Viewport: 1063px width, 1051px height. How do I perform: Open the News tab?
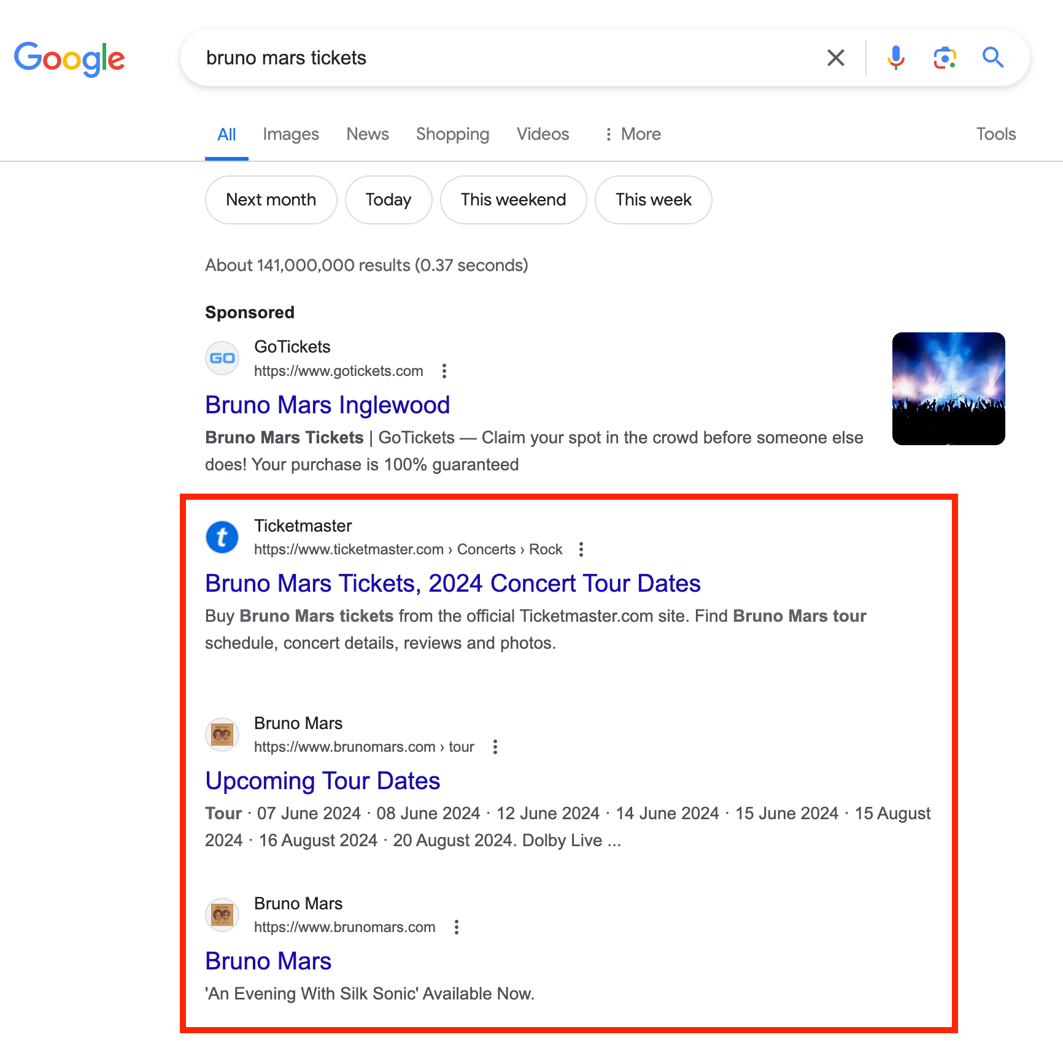tap(368, 134)
